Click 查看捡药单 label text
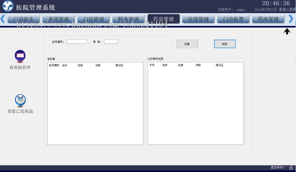 [20, 67]
